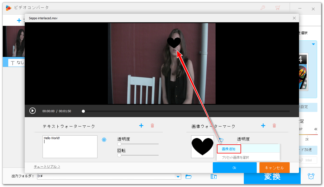Click the app logo icon
This screenshot has height=187, width=324.
click(x=9, y=8)
